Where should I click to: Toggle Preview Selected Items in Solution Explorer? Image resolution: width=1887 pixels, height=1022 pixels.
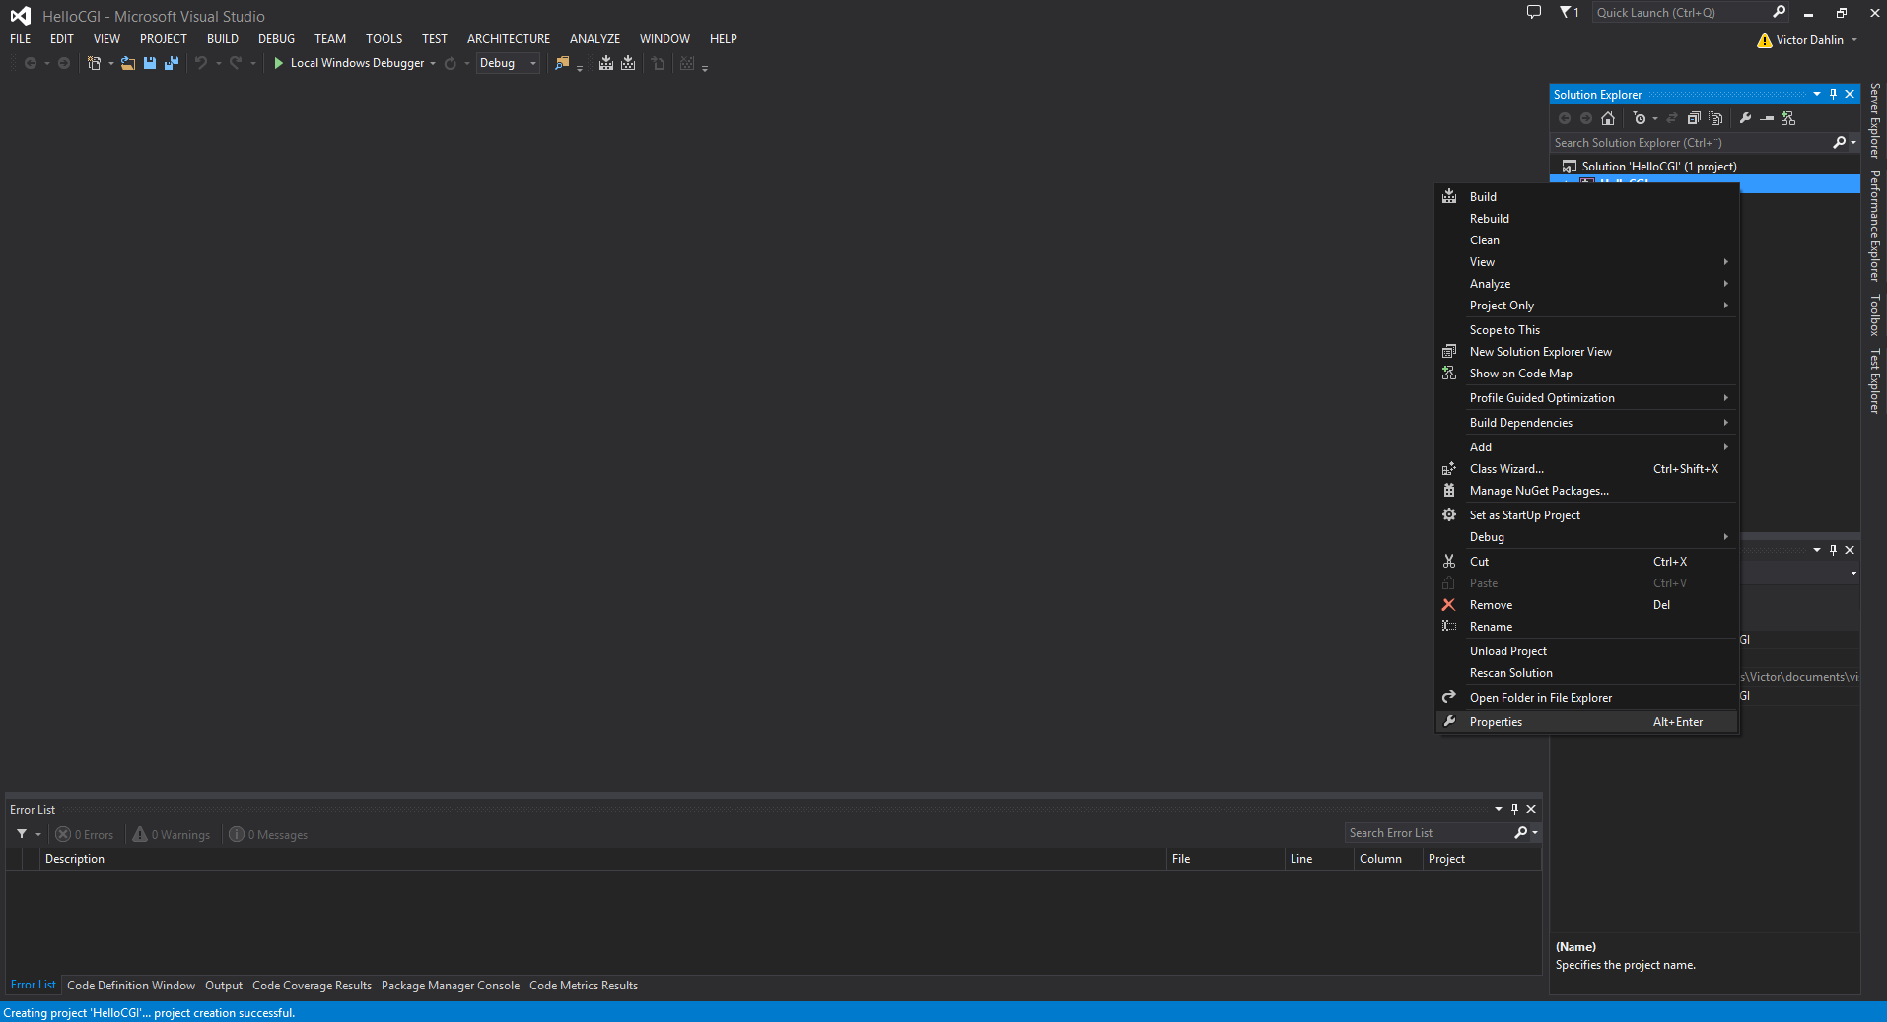(1768, 118)
